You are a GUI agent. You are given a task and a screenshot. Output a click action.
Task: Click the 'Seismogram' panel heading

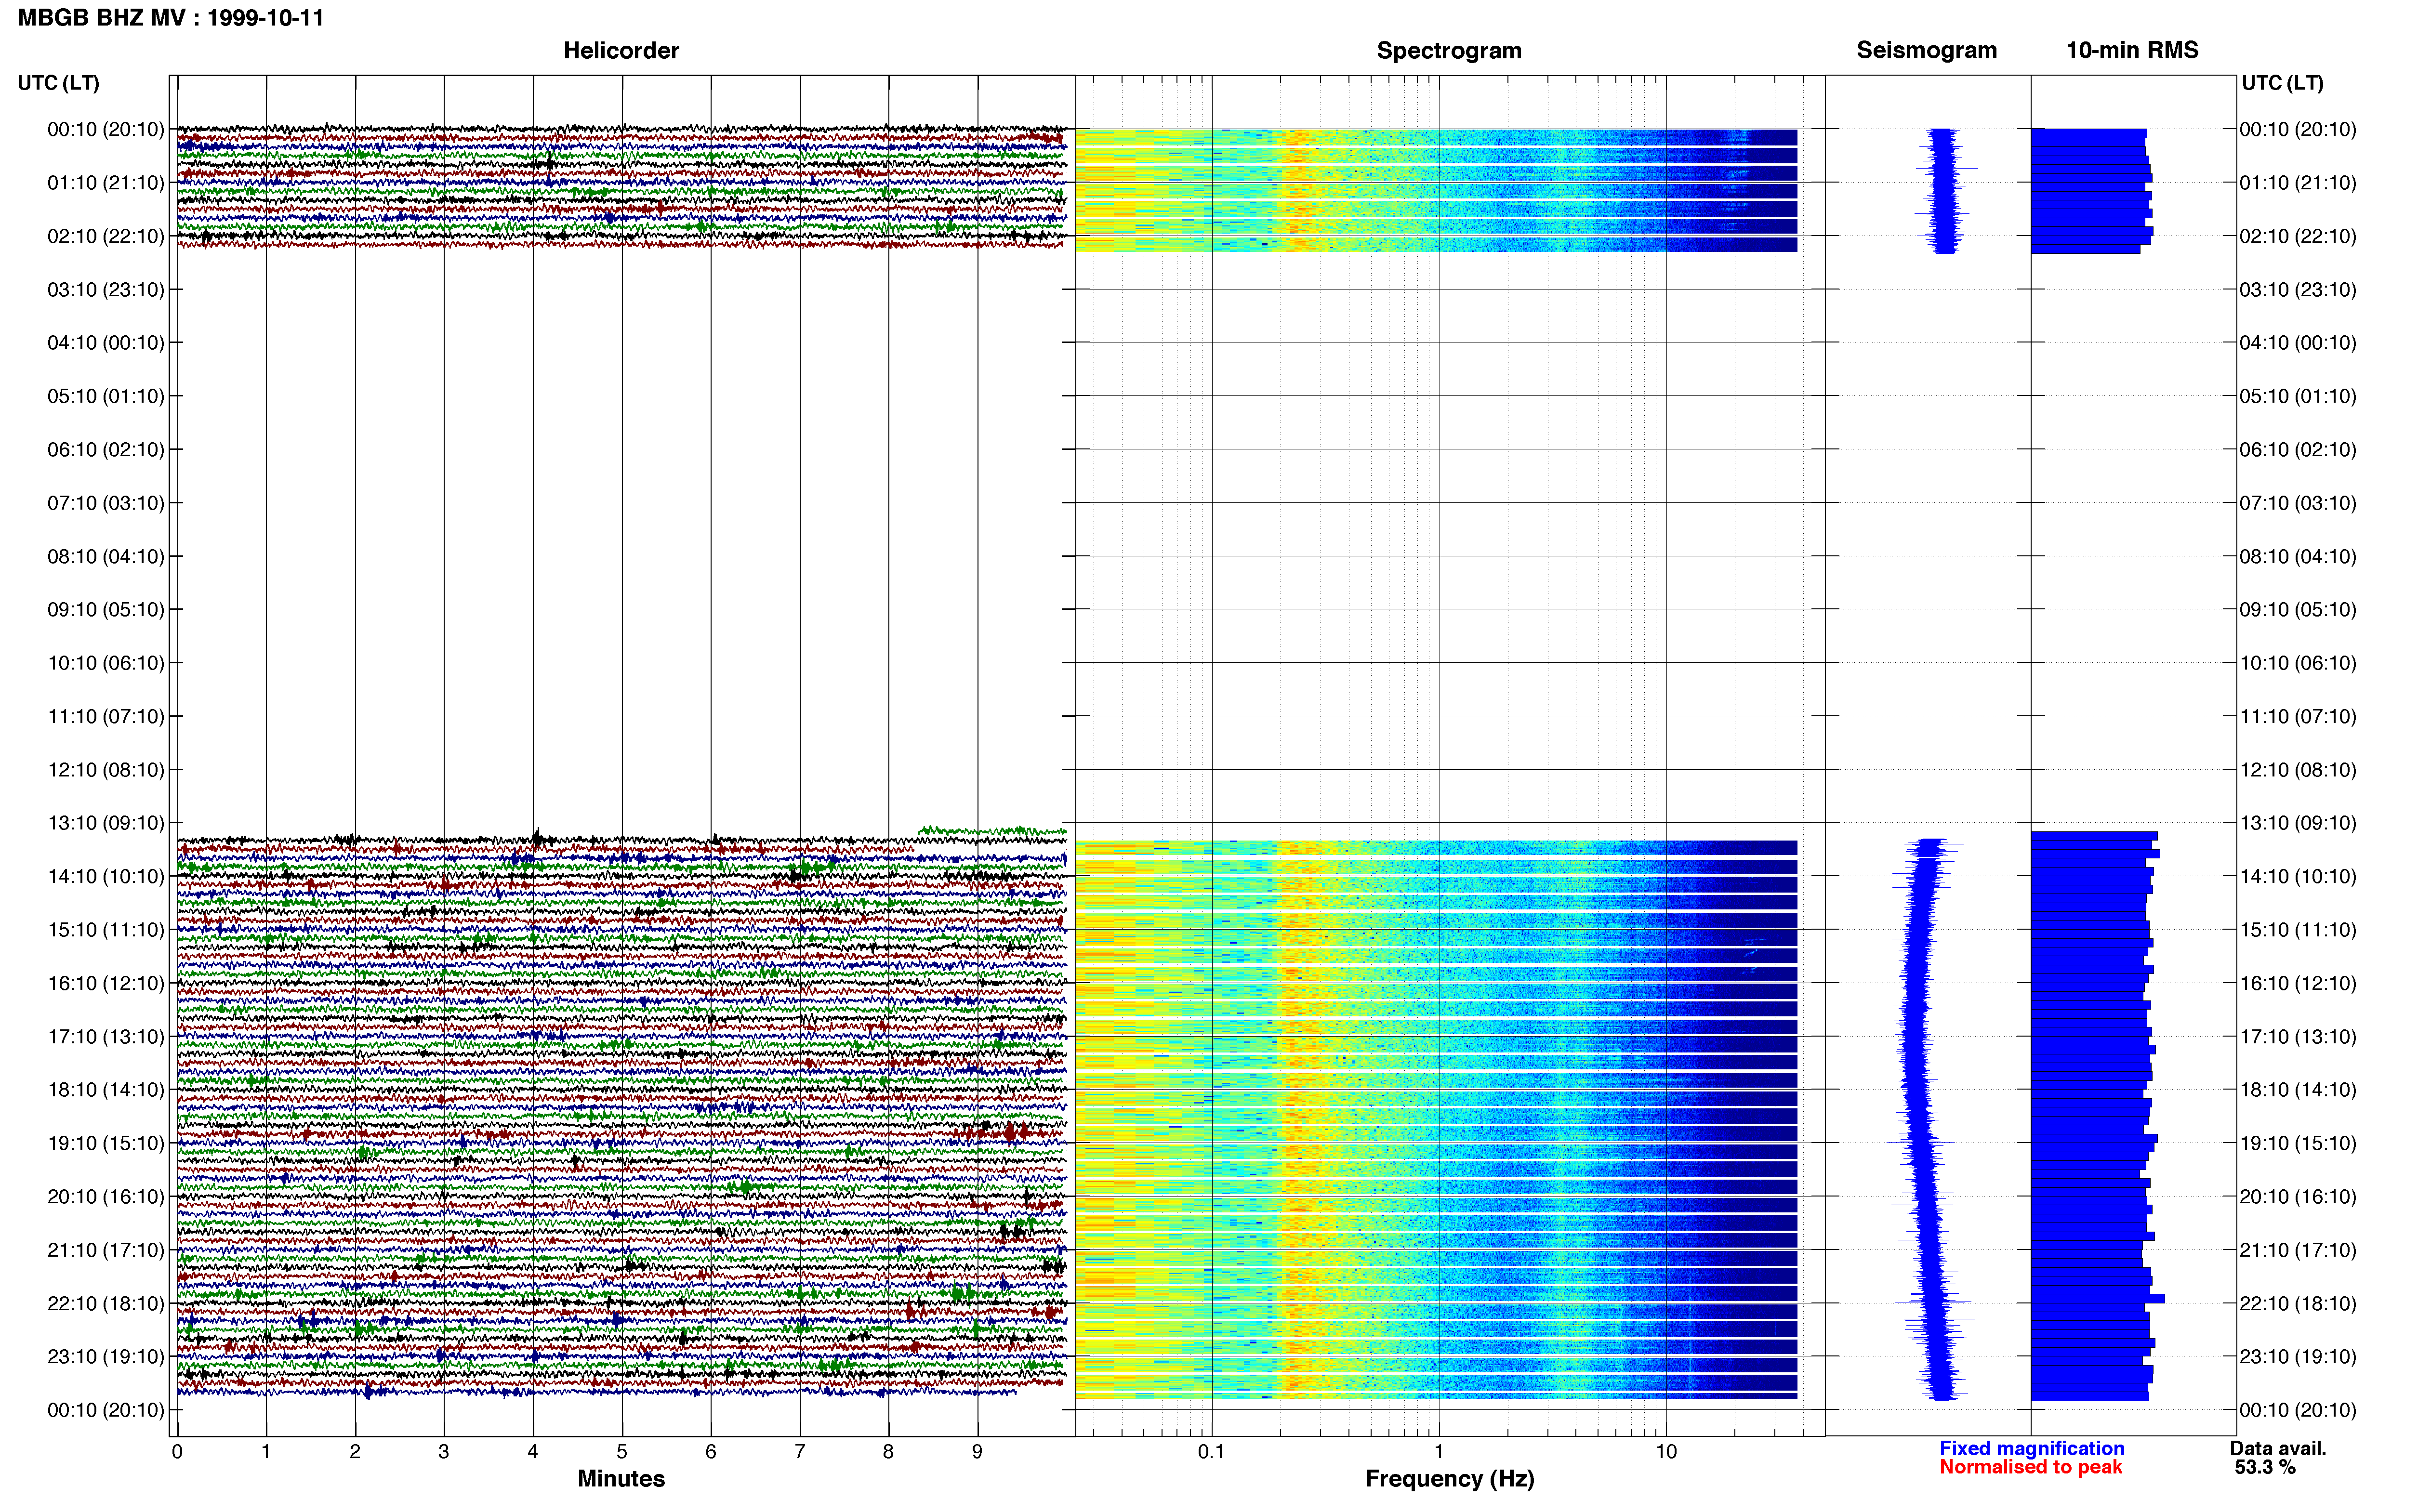click(1926, 50)
